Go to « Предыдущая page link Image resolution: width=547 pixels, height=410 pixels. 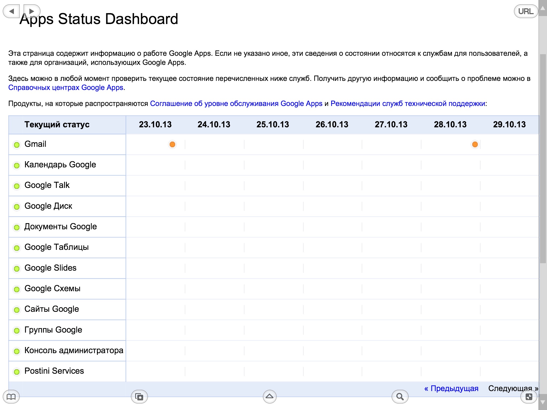pyautogui.click(x=451, y=388)
